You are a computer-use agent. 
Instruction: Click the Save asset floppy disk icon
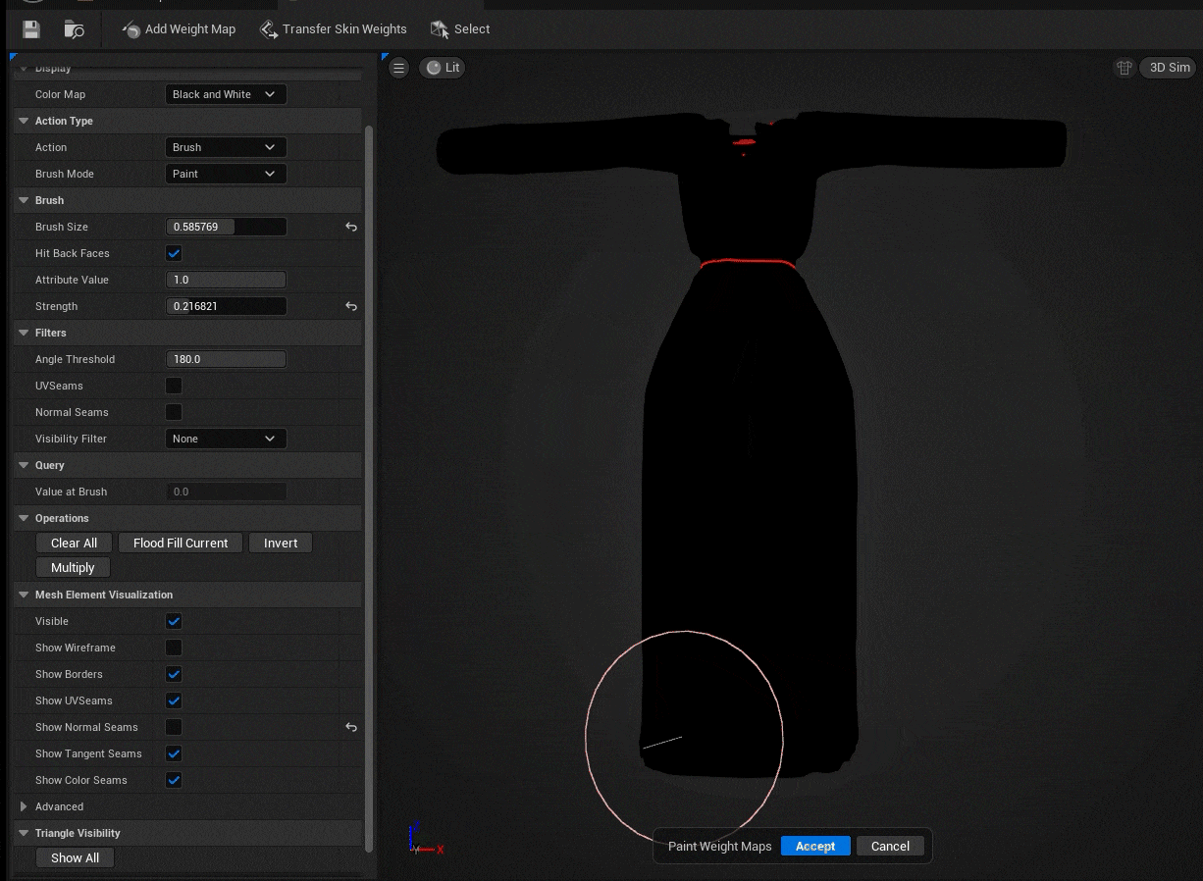pos(31,29)
